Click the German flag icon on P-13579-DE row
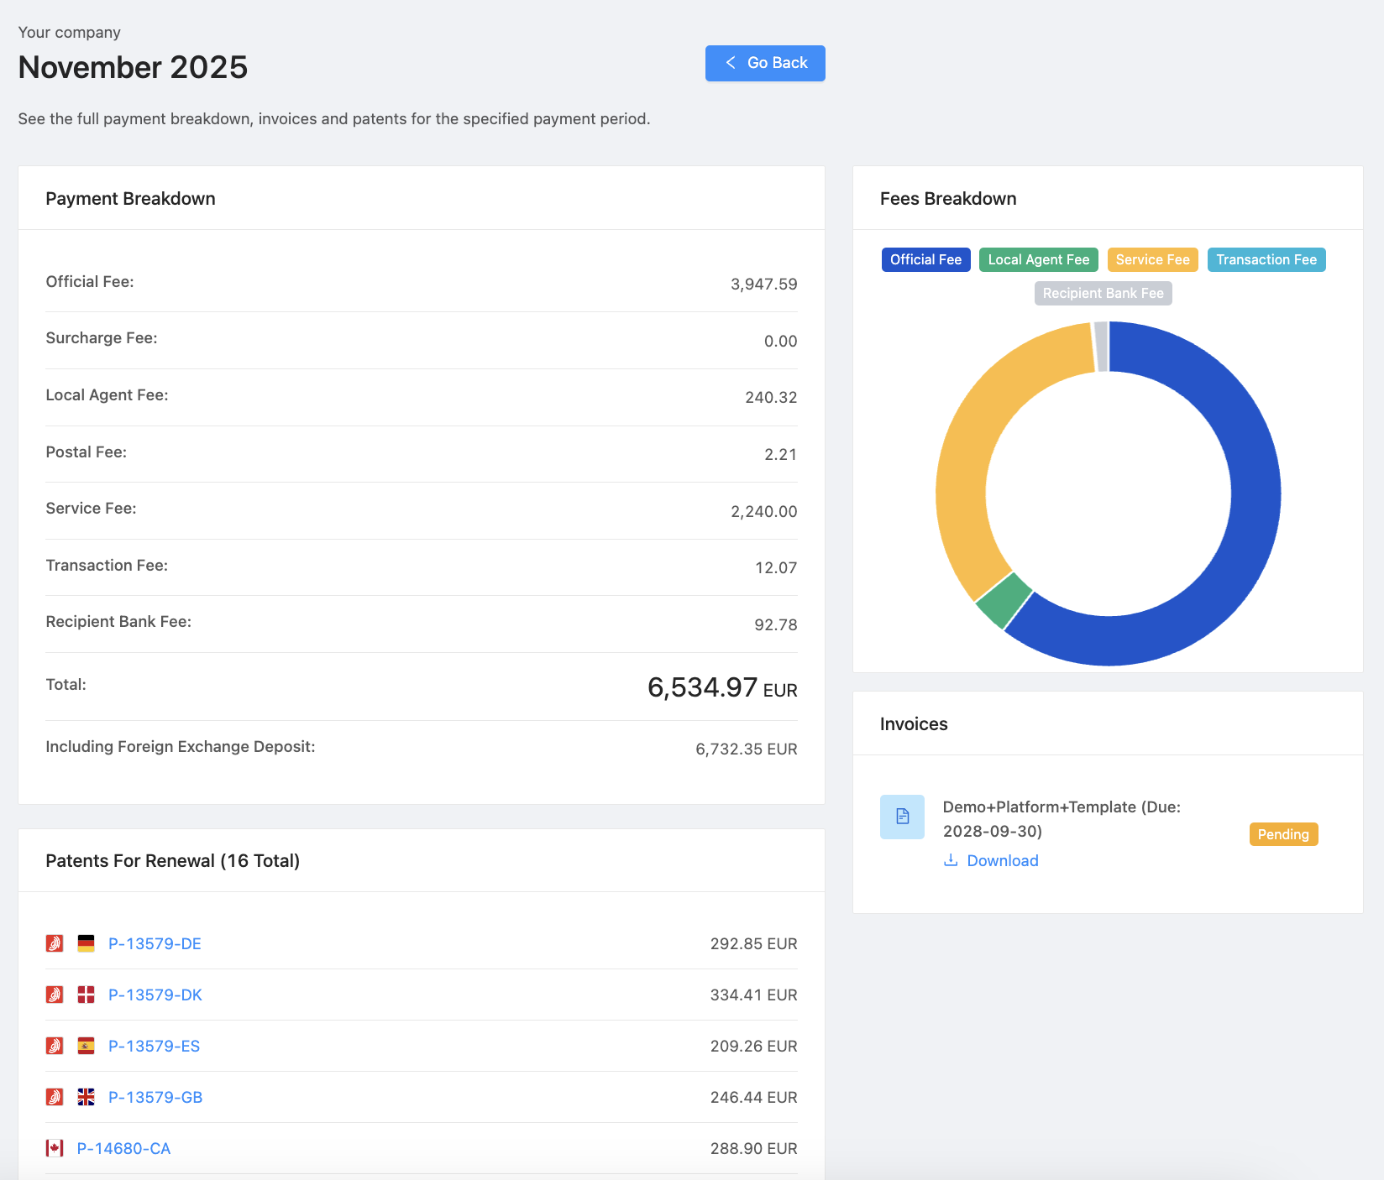Image resolution: width=1384 pixels, height=1180 pixels. point(85,943)
